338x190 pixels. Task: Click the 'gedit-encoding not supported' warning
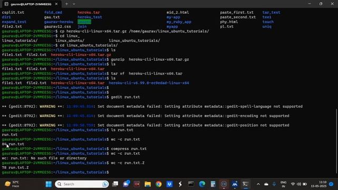[x=146, y=116]
